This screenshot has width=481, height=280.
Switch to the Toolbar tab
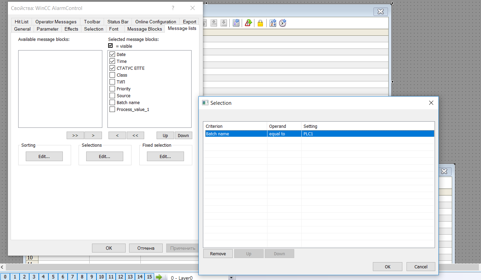[x=92, y=22]
